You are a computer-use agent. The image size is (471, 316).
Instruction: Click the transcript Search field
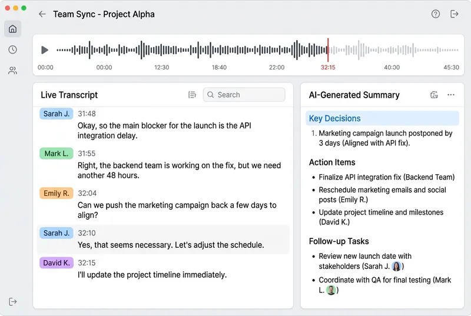pos(244,95)
